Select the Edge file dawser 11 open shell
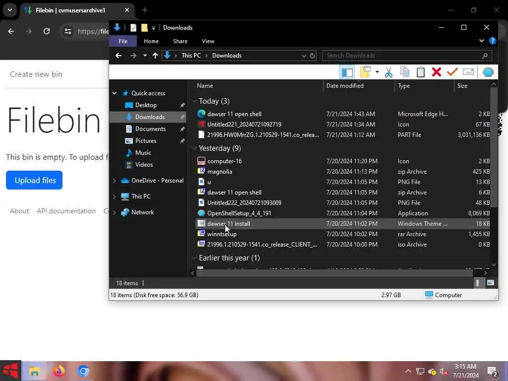The width and height of the screenshot is (508, 381). tap(234, 114)
